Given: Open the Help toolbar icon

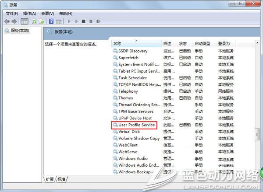Looking at the screenshot, I should pyautogui.click(x=51, y=21).
